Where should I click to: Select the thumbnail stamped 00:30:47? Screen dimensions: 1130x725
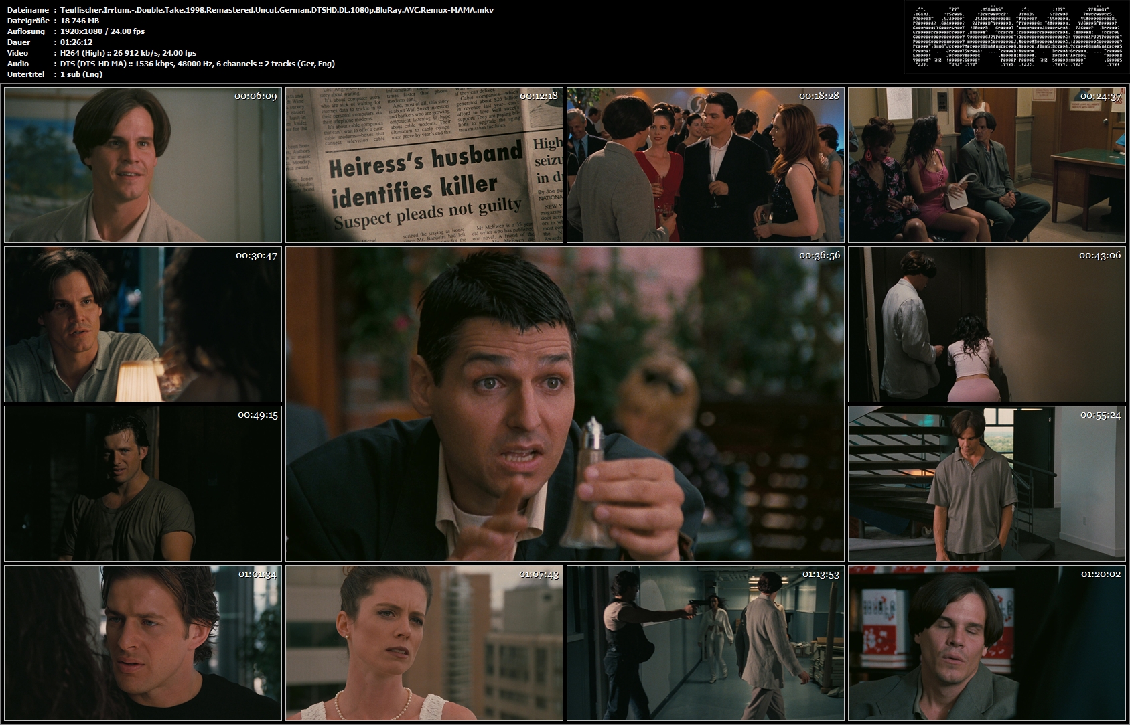pos(143,324)
